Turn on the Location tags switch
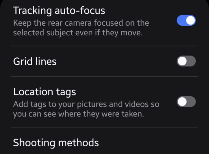 (x=186, y=102)
